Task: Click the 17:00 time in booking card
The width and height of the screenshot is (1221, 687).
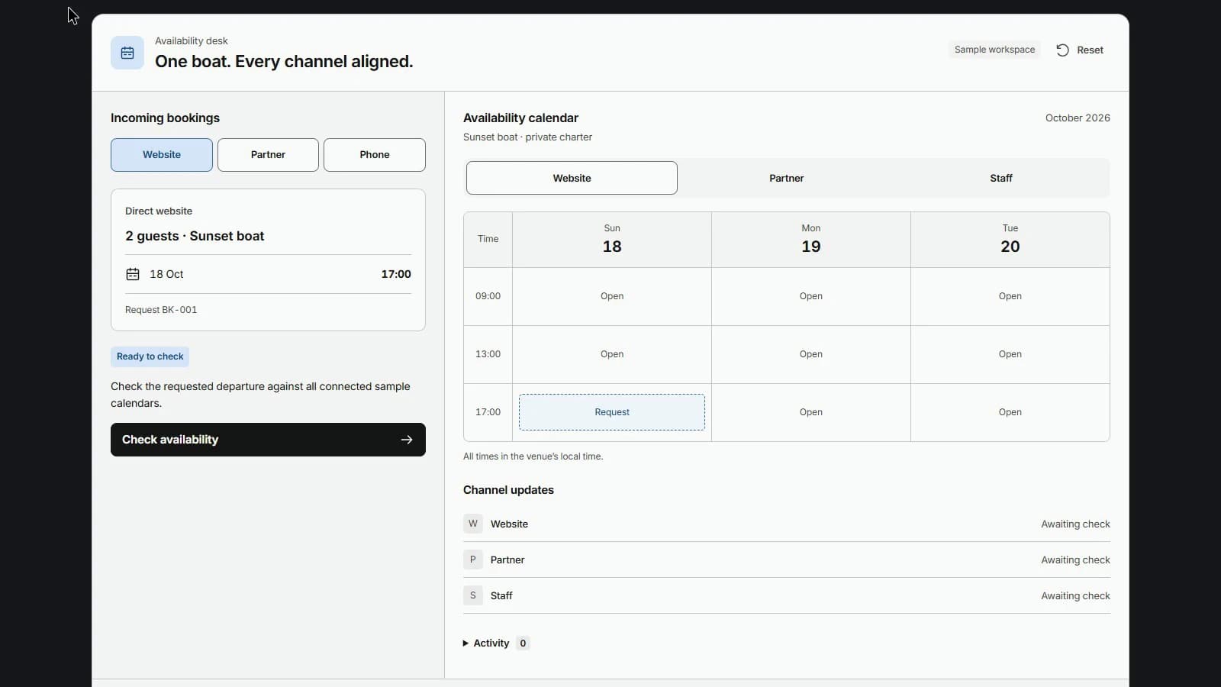Action: (396, 274)
